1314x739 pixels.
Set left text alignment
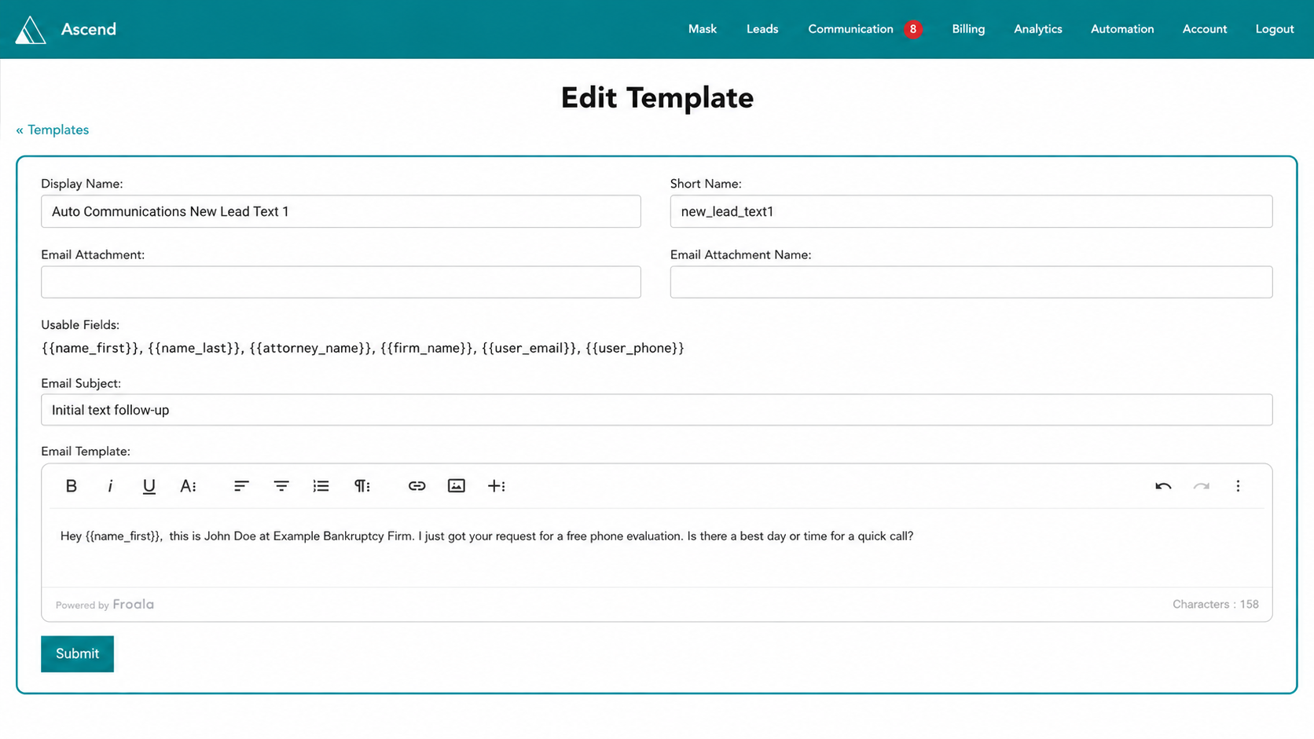[241, 486]
